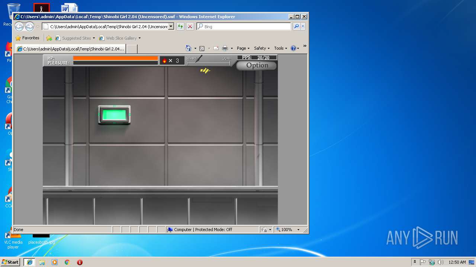476x267 pixels.
Task: Open the Web Slice Gallery dropdown
Action: 139,38
